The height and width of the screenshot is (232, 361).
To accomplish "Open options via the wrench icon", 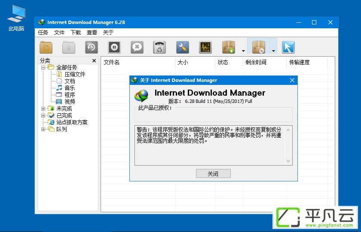I will 183,47.
